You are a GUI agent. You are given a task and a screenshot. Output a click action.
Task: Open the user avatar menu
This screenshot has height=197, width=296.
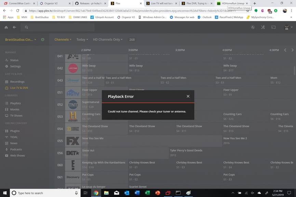point(288,27)
